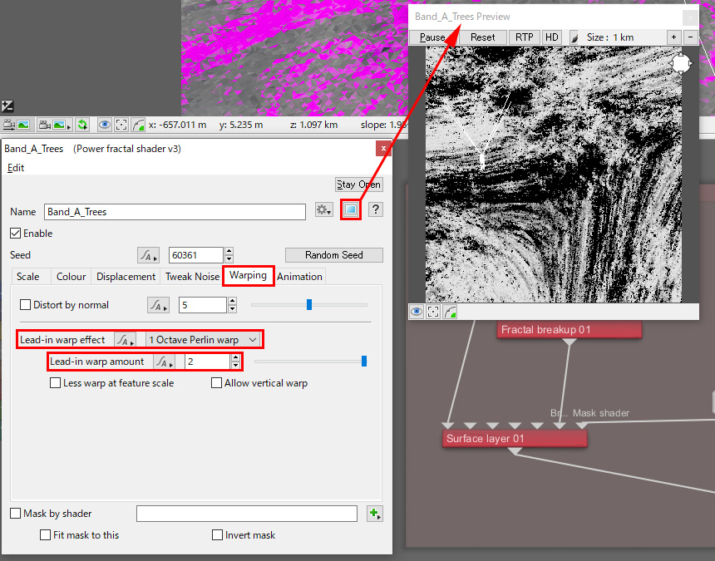Open the Edit menu
The width and height of the screenshot is (715, 561).
pos(16,168)
